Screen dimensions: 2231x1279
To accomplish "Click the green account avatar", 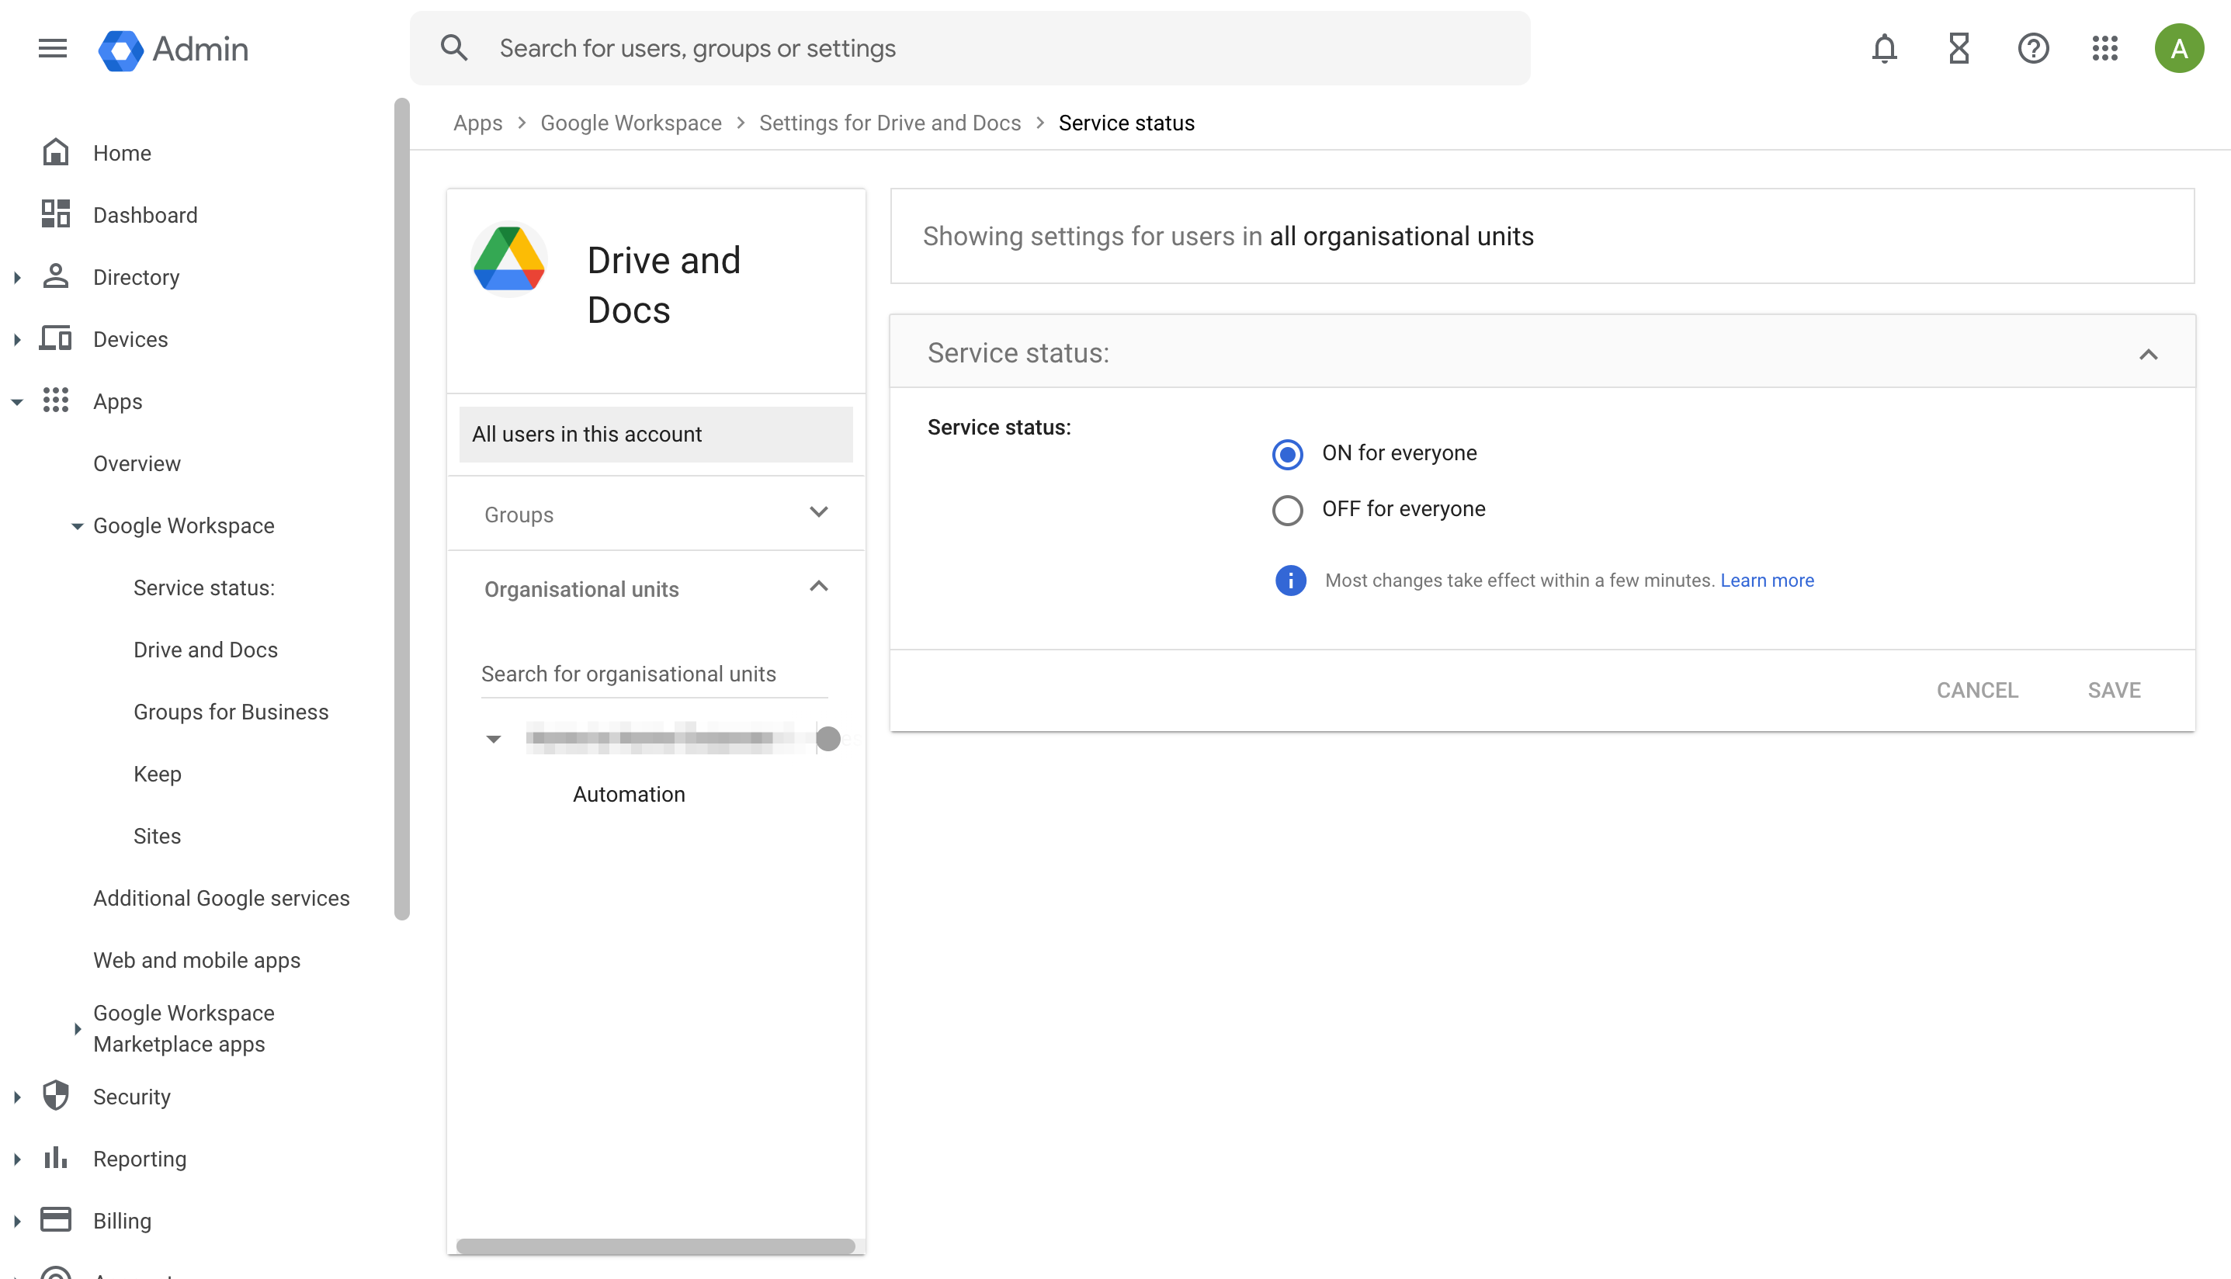I will click(2178, 48).
